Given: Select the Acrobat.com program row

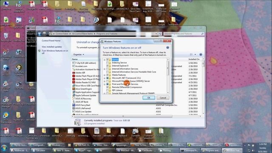Looking at the screenshot, I should (x=81, y=66).
